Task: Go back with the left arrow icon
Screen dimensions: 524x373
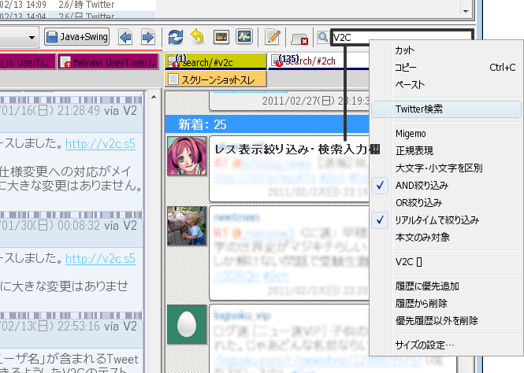Action: (125, 37)
